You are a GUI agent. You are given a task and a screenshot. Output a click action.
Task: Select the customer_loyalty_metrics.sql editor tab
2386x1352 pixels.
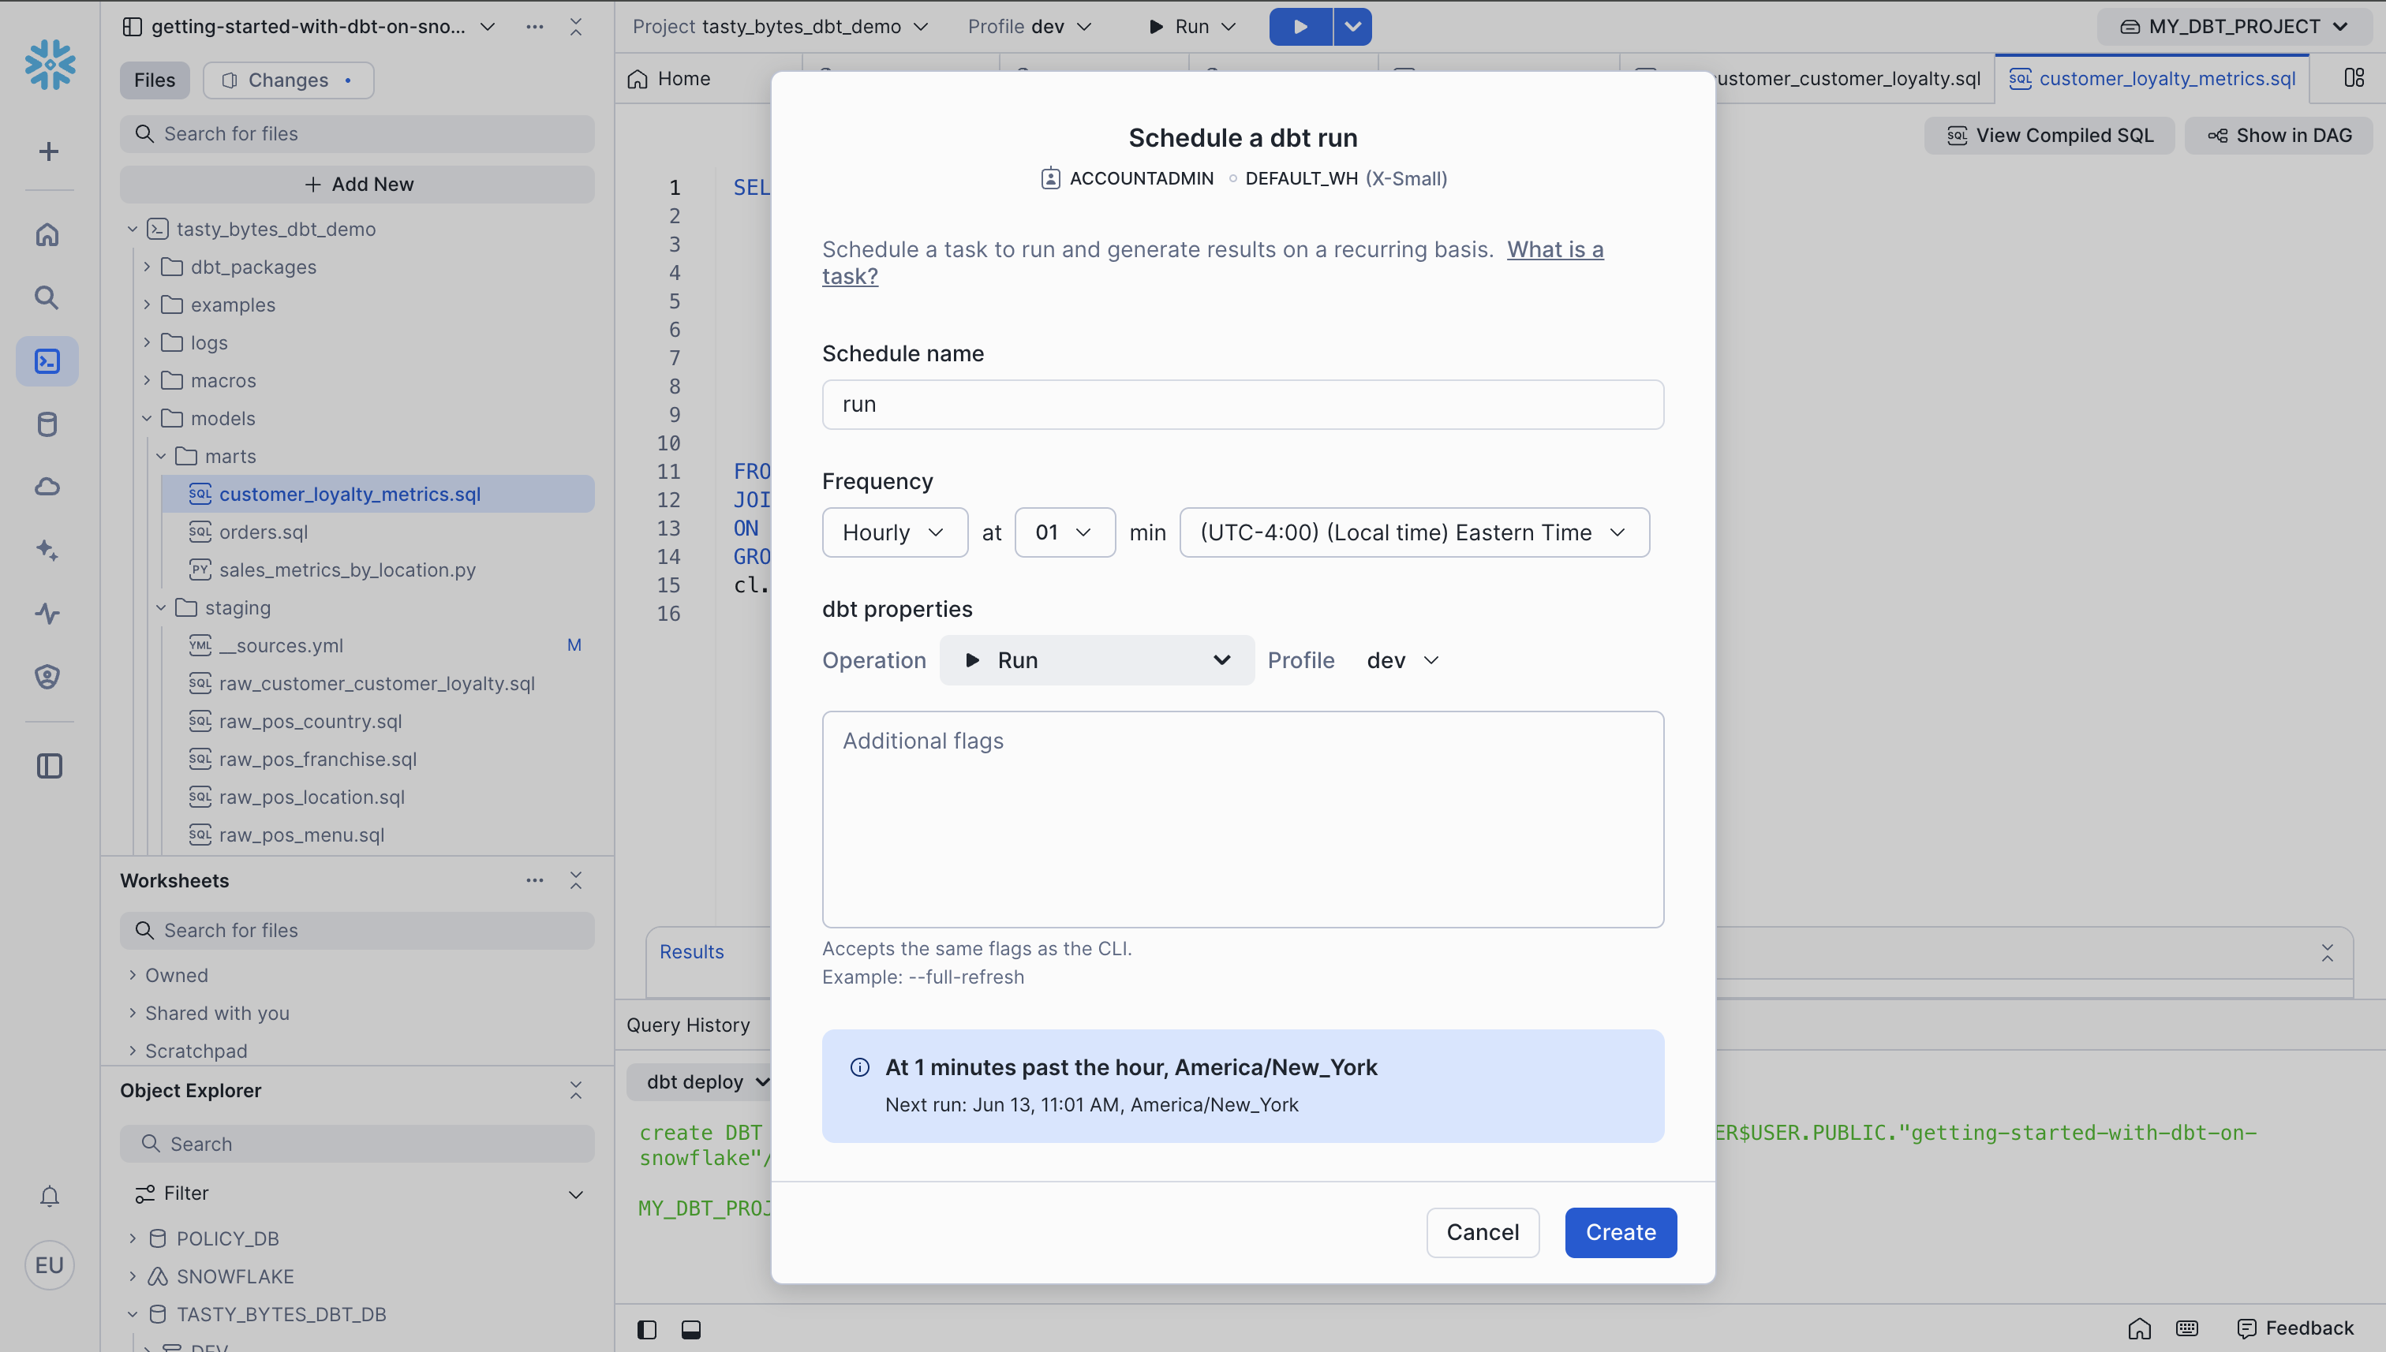pyautogui.click(x=2151, y=78)
